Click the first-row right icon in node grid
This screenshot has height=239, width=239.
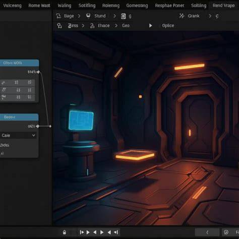30,82
